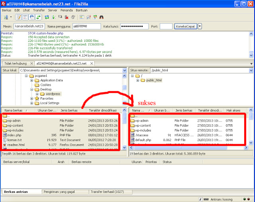Open the Berkas menu

(x=7, y=10)
